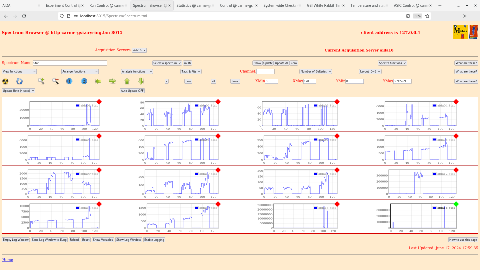Click the YMax input field
This screenshot has width=480, height=270.
(402, 81)
